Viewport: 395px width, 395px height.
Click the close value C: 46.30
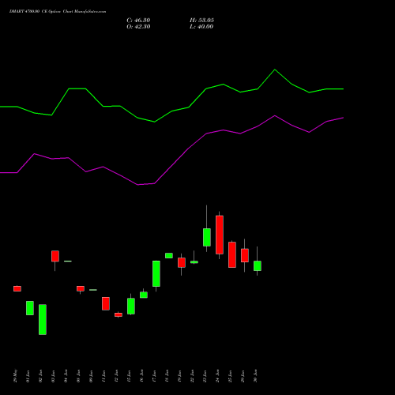(x=138, y=21)
